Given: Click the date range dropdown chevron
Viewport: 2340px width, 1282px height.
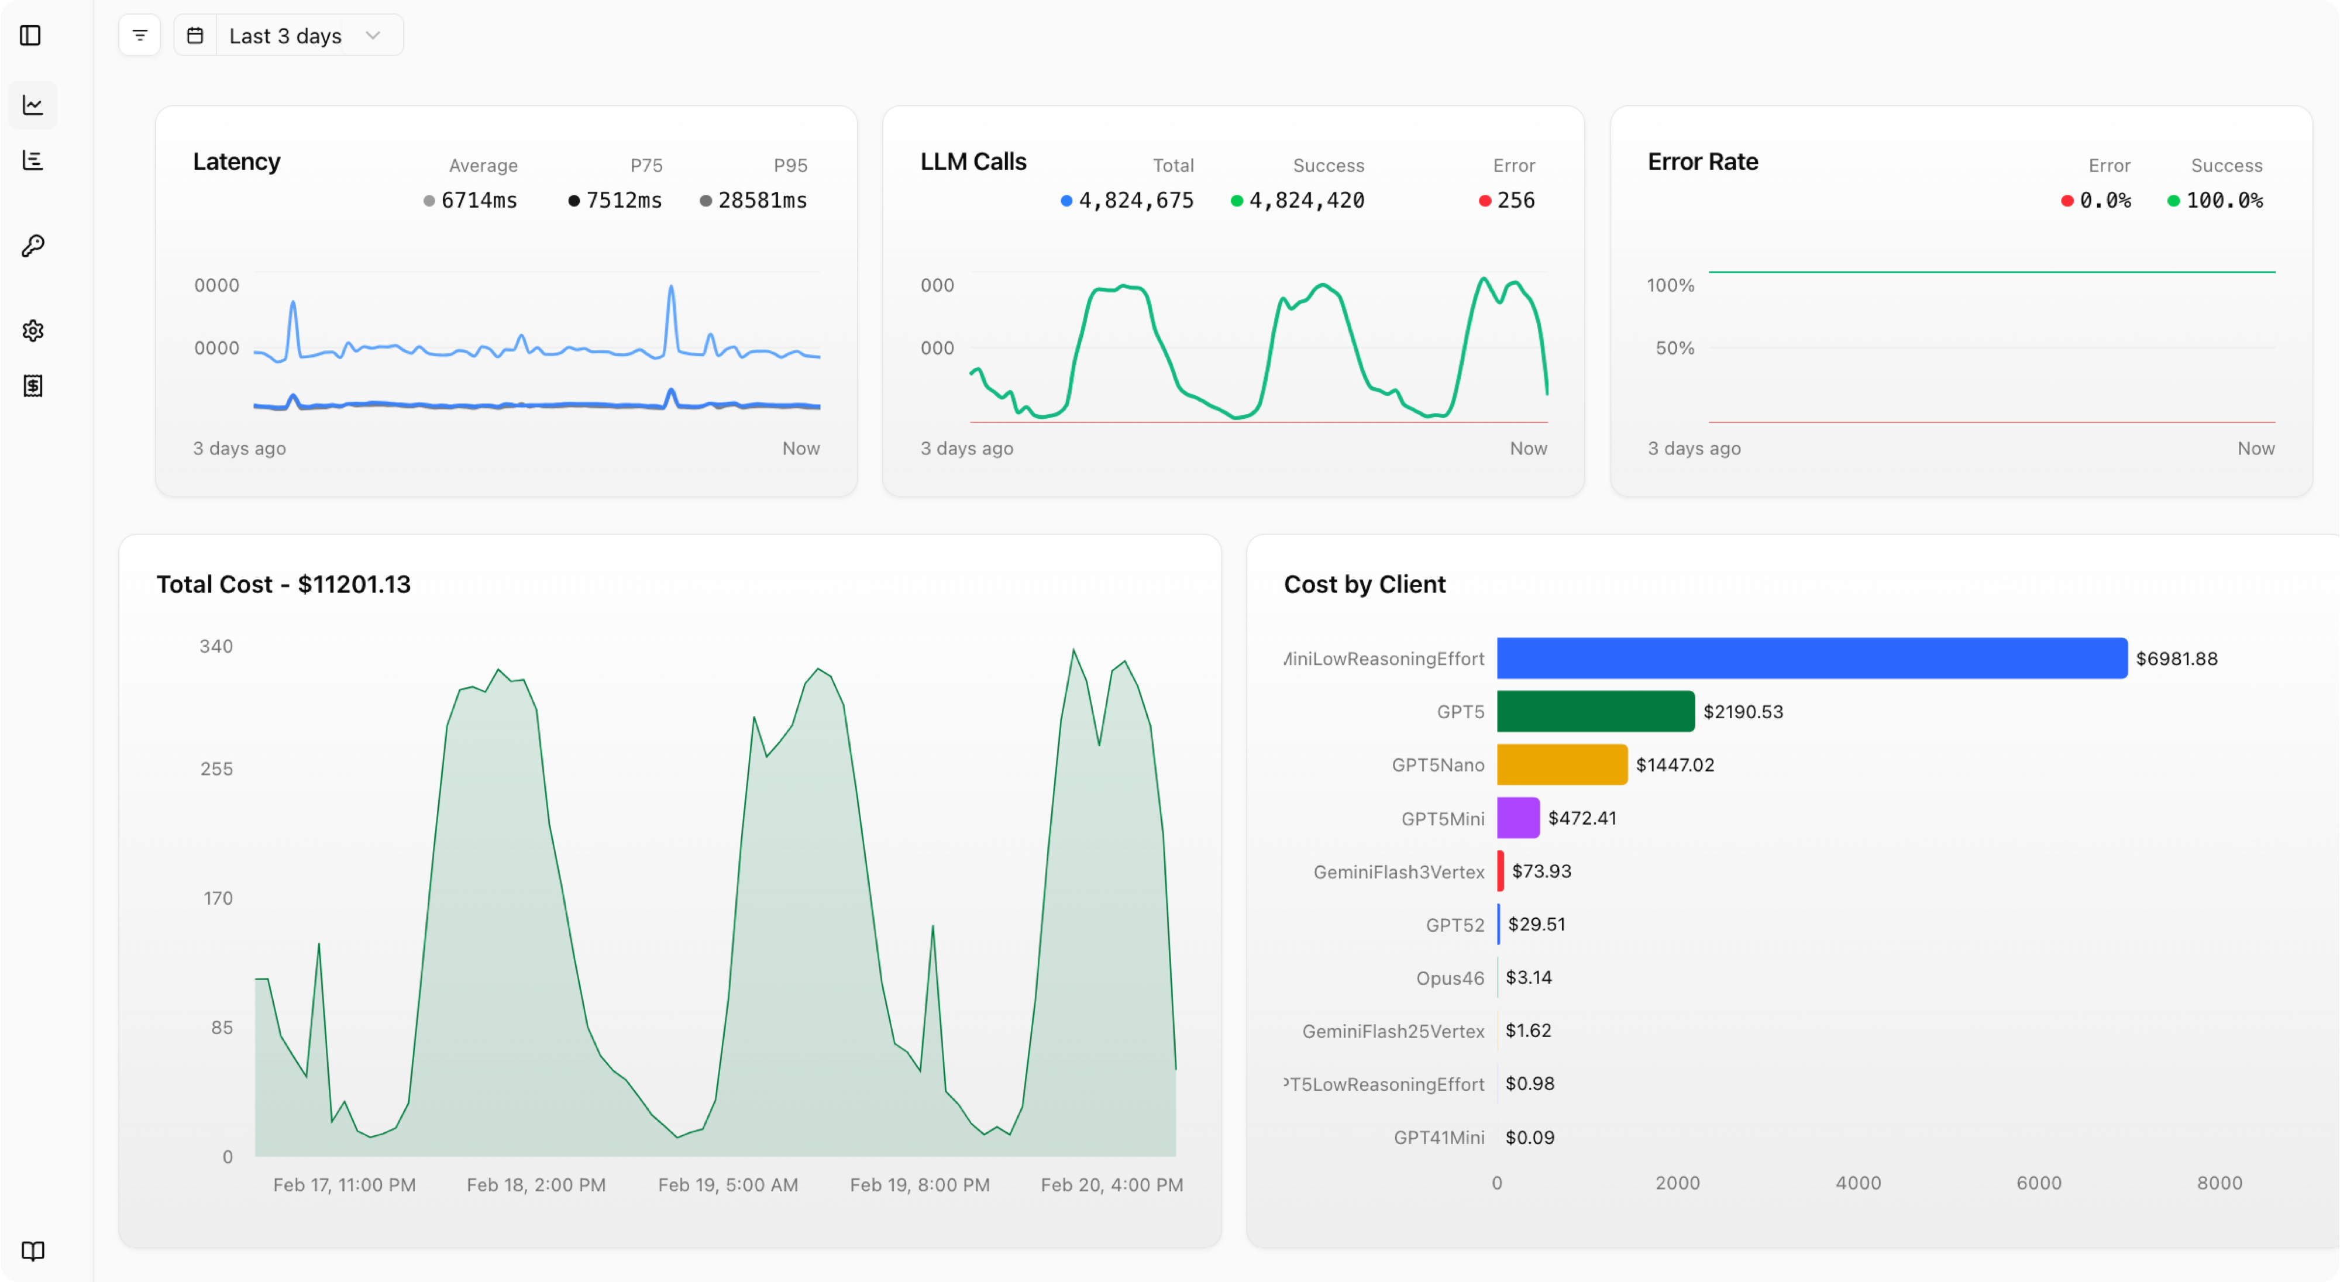Looking at the screenshot, I should [373, 36].
